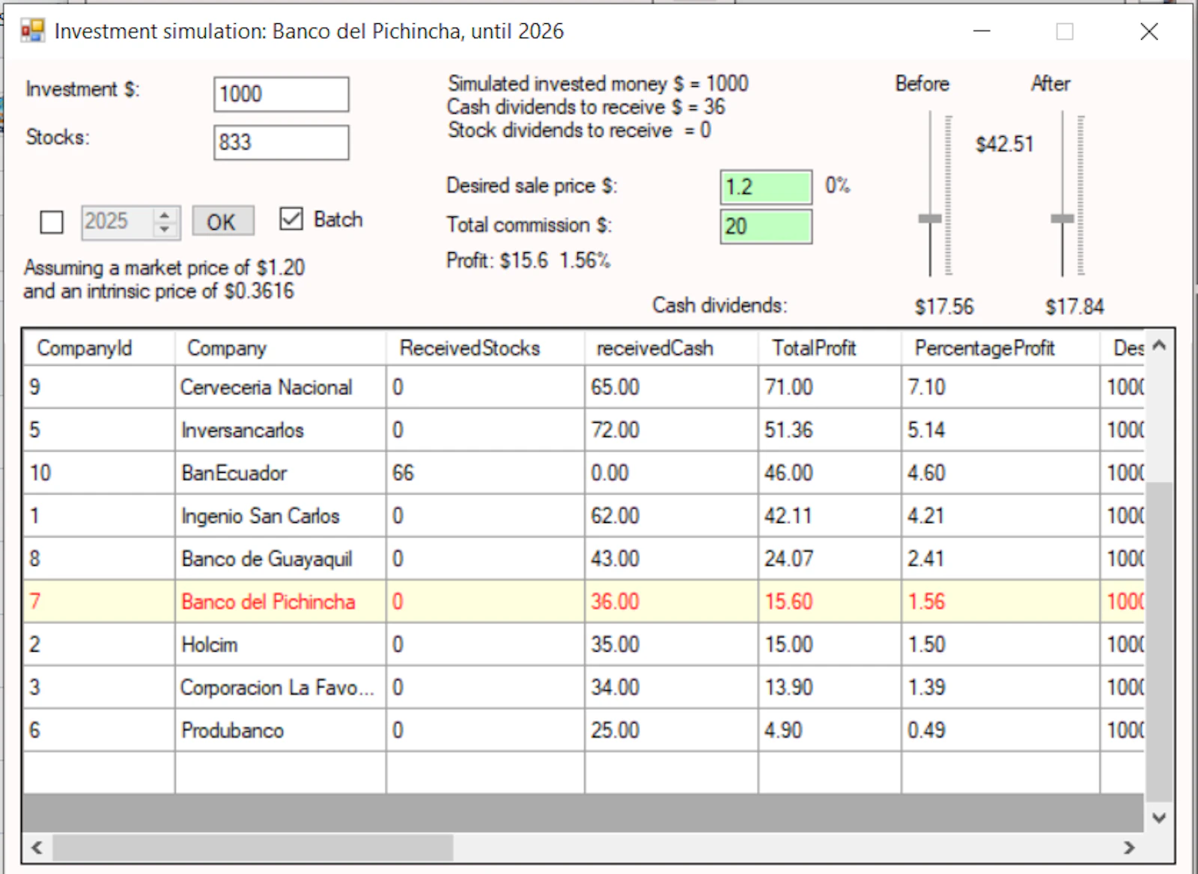This screenshot has height=874, width=1198.
Task: Click the PercentageProfit value 7.10
Action: pos(1000,387)
